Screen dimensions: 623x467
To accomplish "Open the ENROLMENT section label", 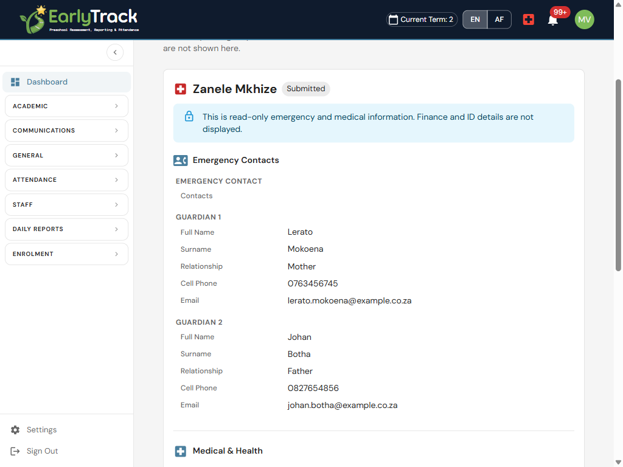I will (x=33, y=254).
